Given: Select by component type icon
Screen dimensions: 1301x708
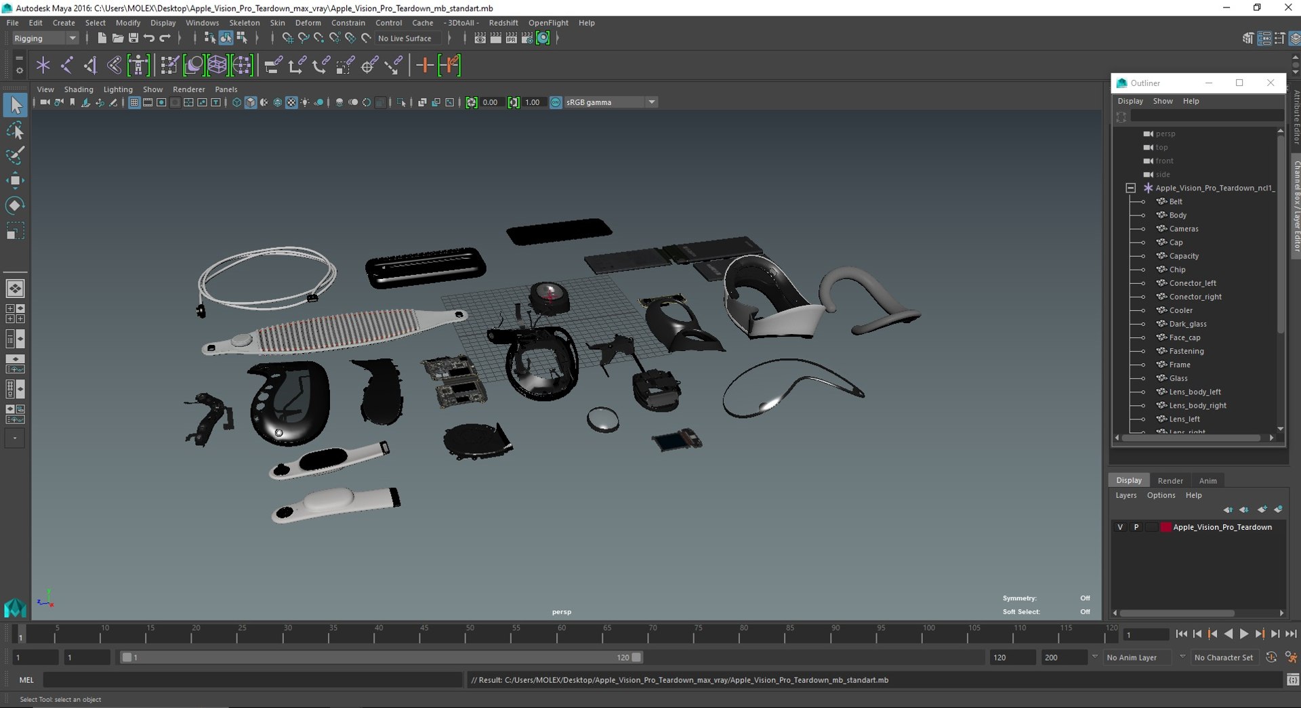Looking at the screenshot, I should (x=242, y=39).
